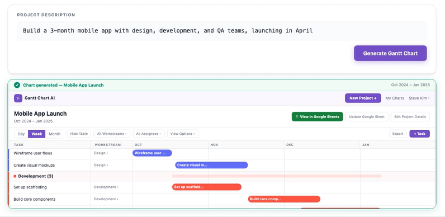Open workstream dropdown for Build core components
The width and height of the screenshot is (445, 217).
pyautogui.click(x=106, y=199)
